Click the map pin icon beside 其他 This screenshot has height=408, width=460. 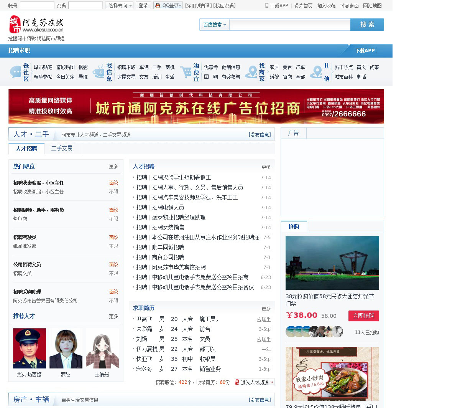click(316, 72)
